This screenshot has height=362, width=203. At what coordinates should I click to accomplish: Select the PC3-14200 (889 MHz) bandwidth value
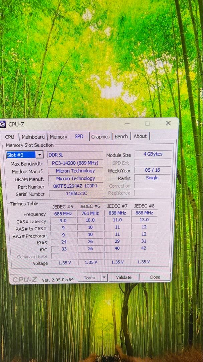(x=75, y=163)
